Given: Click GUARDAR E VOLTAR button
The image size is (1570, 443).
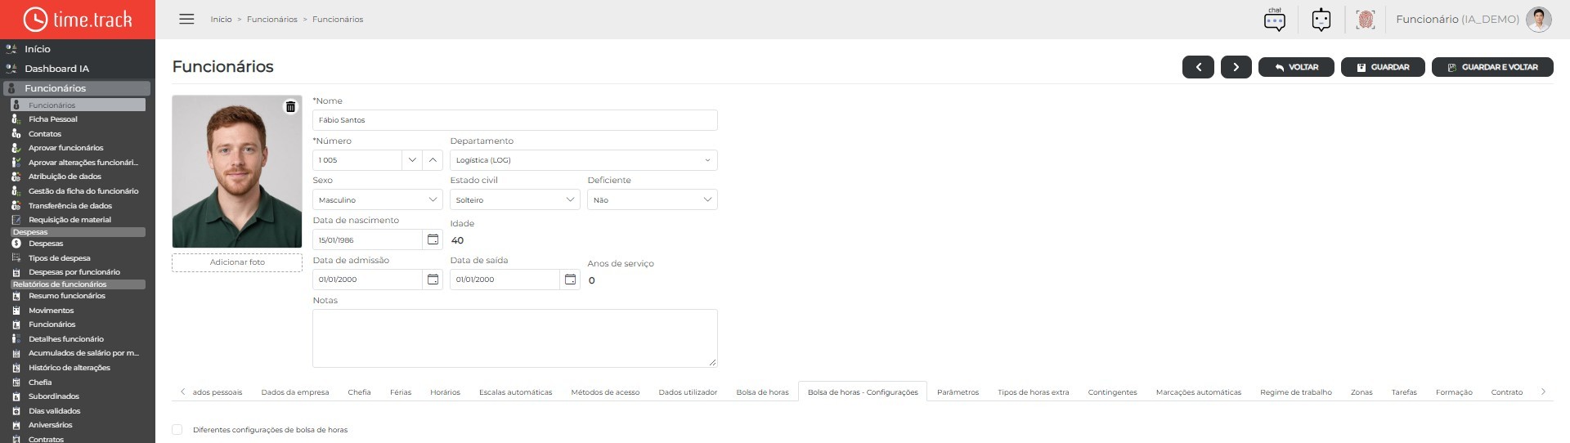Looking at the screenshot, I should pyautogui.click(x=1492, y=67).
